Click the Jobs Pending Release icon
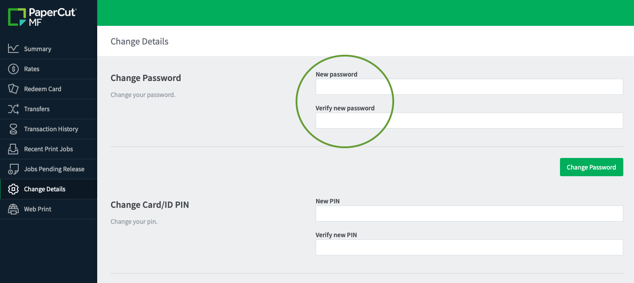Screen dimensions: 634x283 click(13, 169)
